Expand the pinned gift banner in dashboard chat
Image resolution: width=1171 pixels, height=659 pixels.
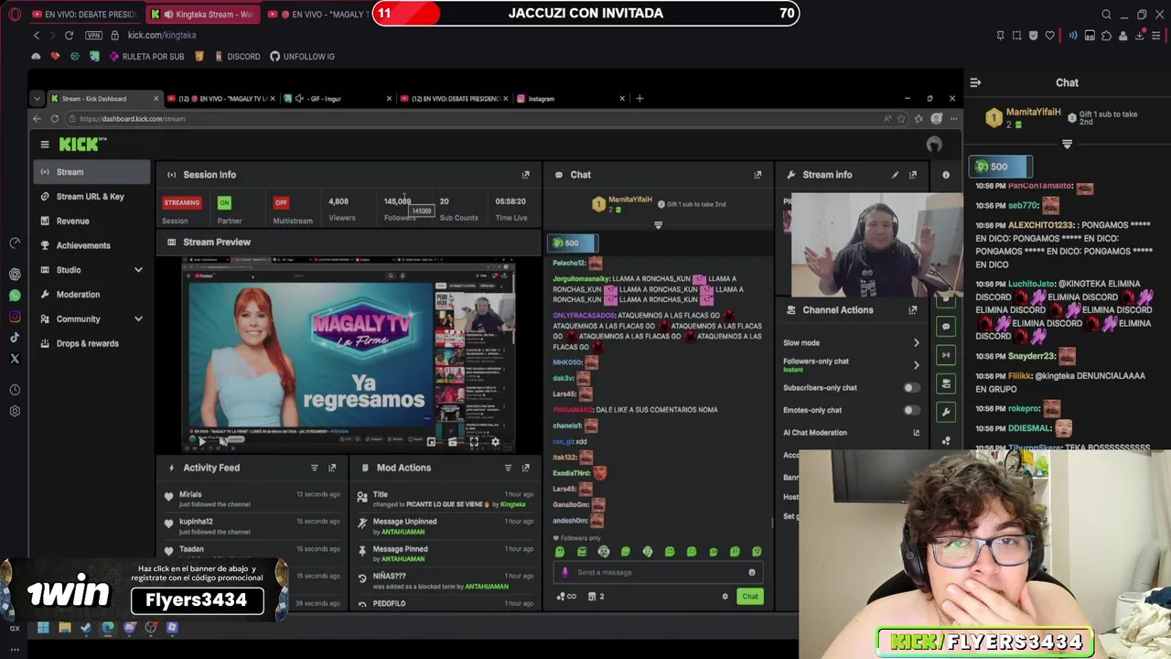pyautogui.click(x=658, y=225)
